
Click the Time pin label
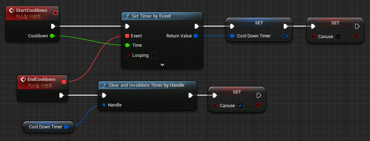pos(137,45)
